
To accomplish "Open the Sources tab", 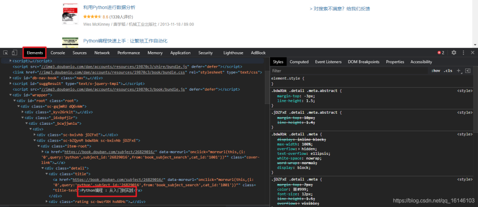I will coord(80,53).
